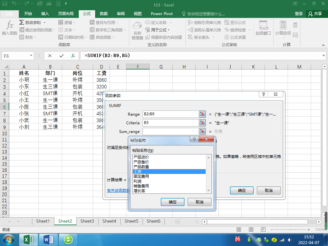This screenshot has width=328, height=246.
Task: Open Use in Formula 用于公式 dropdown
Action: pyautogui.click(x=158, y=30)
